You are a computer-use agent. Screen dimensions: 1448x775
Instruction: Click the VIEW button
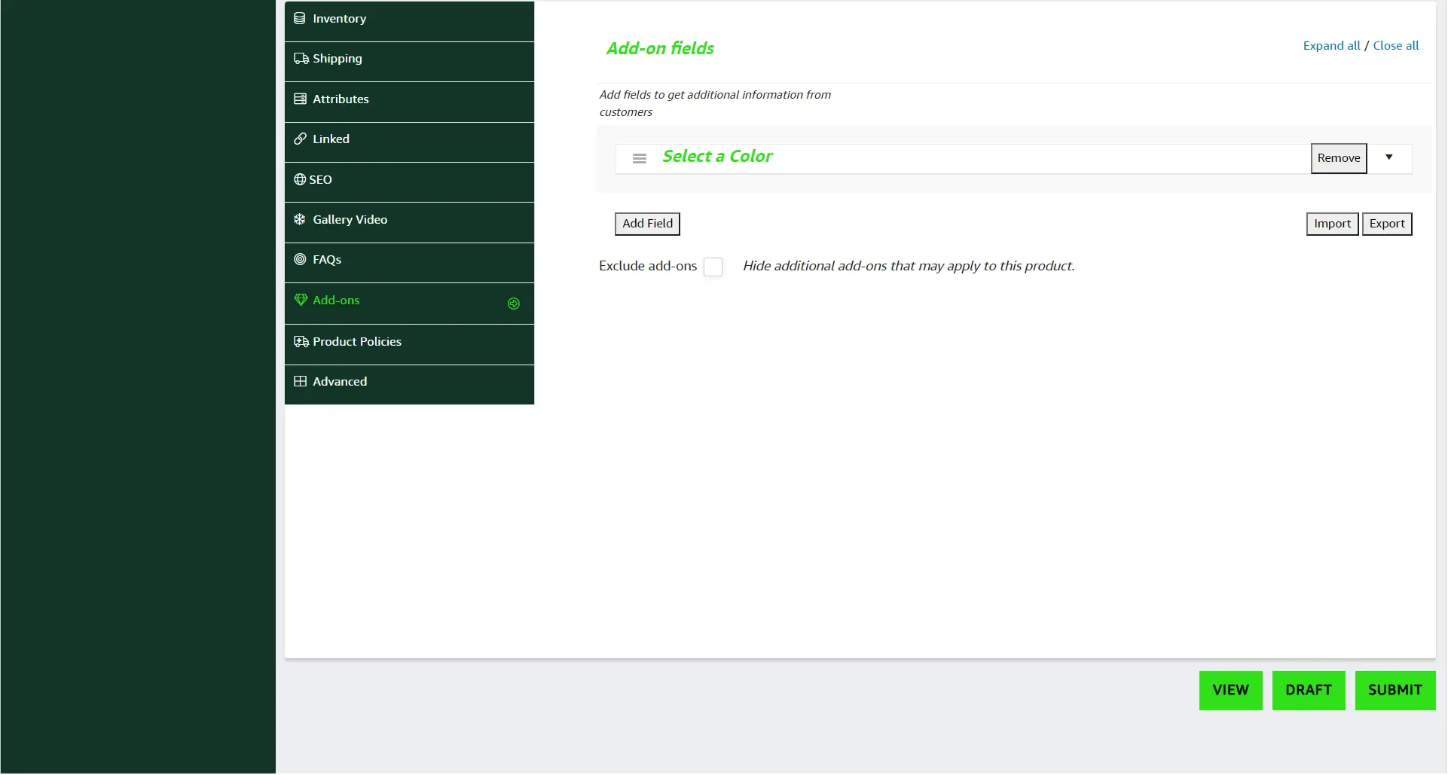pos(1231,691)
